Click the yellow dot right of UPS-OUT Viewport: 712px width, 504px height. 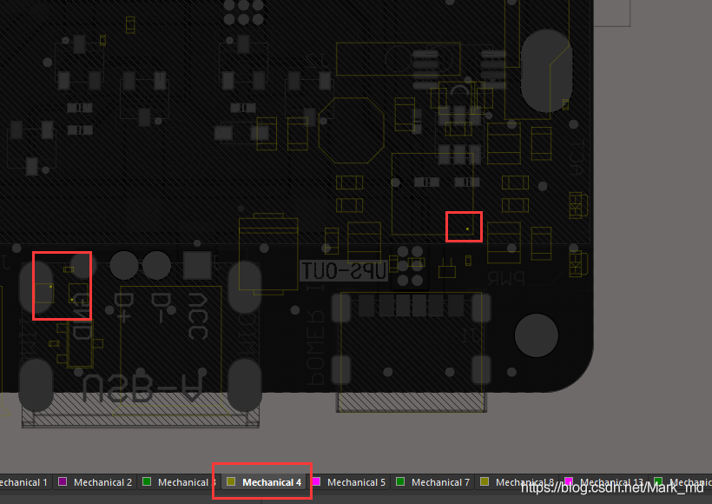tap(467, 229)
